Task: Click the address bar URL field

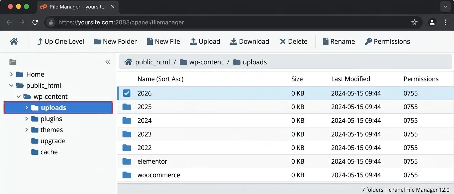Action: (x=233, y=22)
